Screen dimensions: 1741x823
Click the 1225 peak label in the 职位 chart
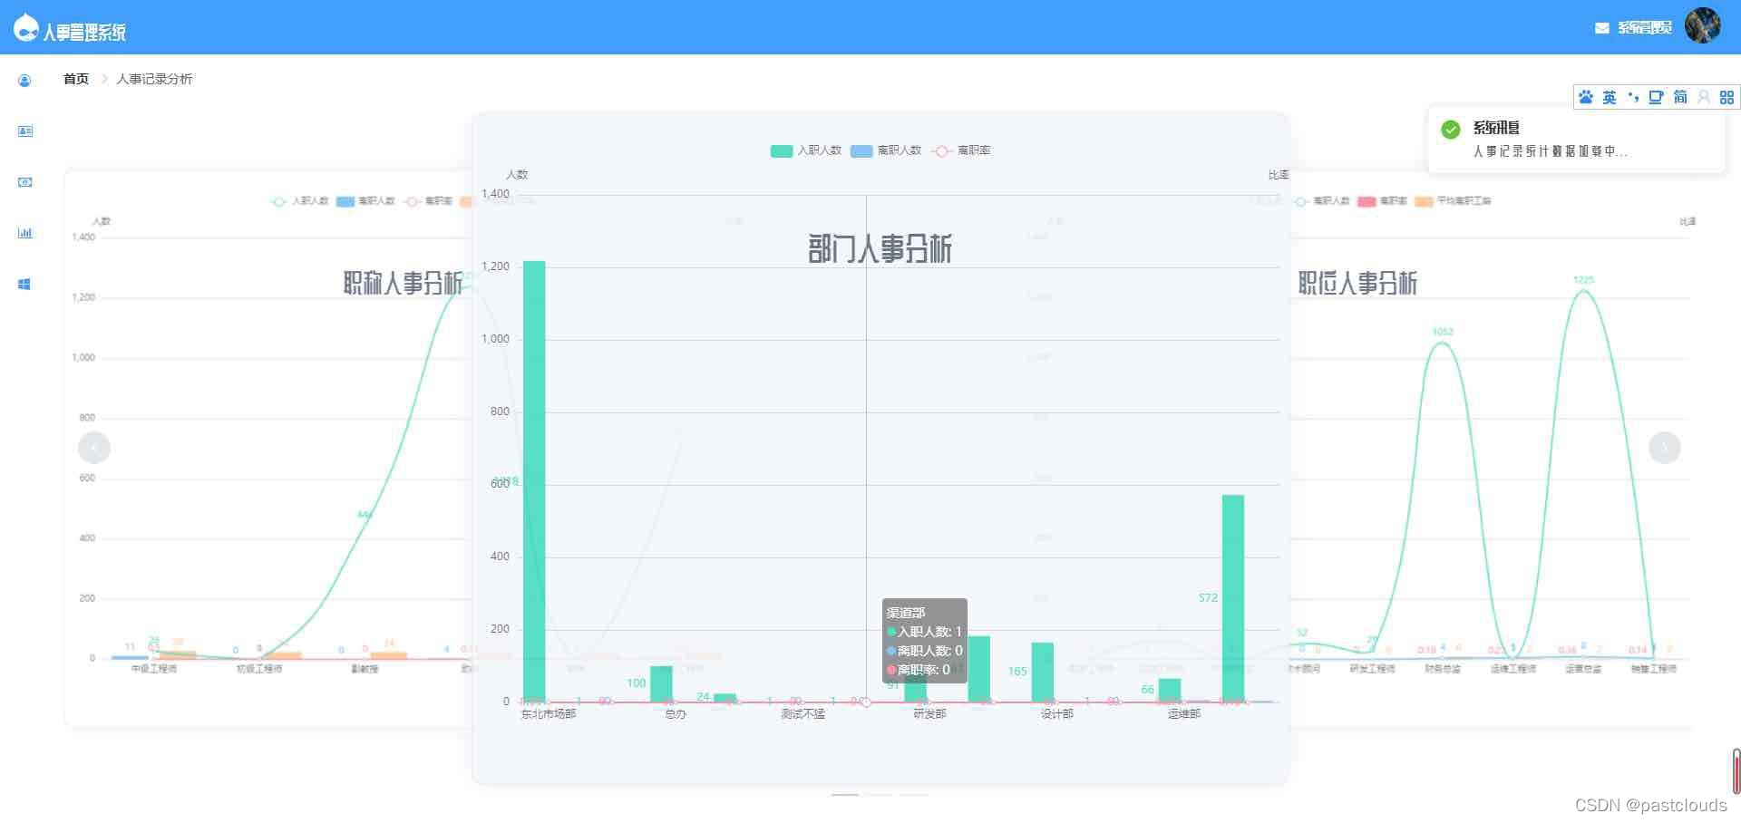[x=1583, y=280]
